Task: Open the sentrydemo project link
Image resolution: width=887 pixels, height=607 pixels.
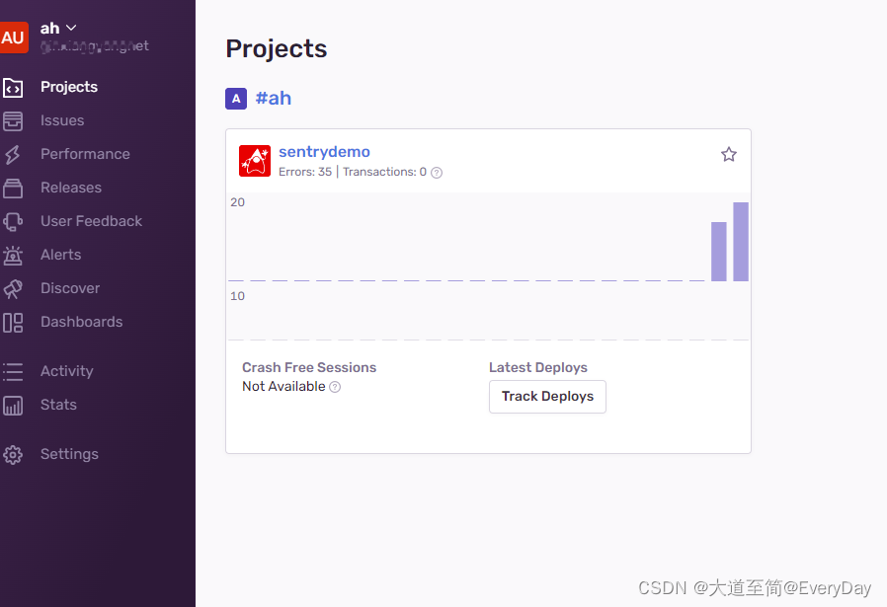Action: click(x=324, y=151)
